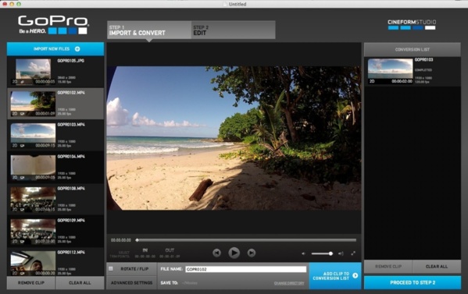Click the arrow icon on Add Clip to Conversion List
The height and width of the screenshot is (294, 468).
pyautogui.click(x=355, y=275)
